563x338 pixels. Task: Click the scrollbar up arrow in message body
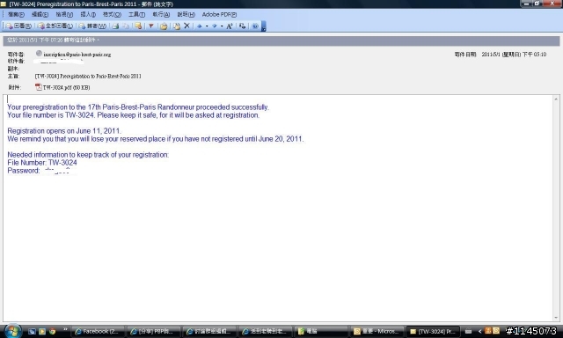(556, 99)
